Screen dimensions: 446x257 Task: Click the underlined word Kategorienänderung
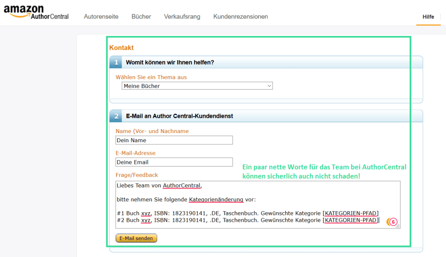[216, 199]
